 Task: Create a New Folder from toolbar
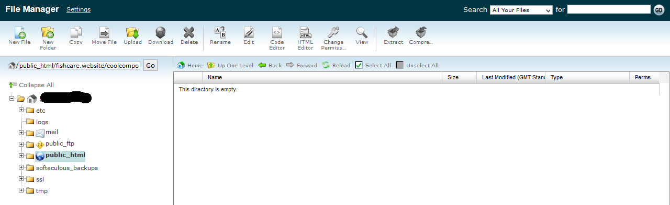point(48,32)
